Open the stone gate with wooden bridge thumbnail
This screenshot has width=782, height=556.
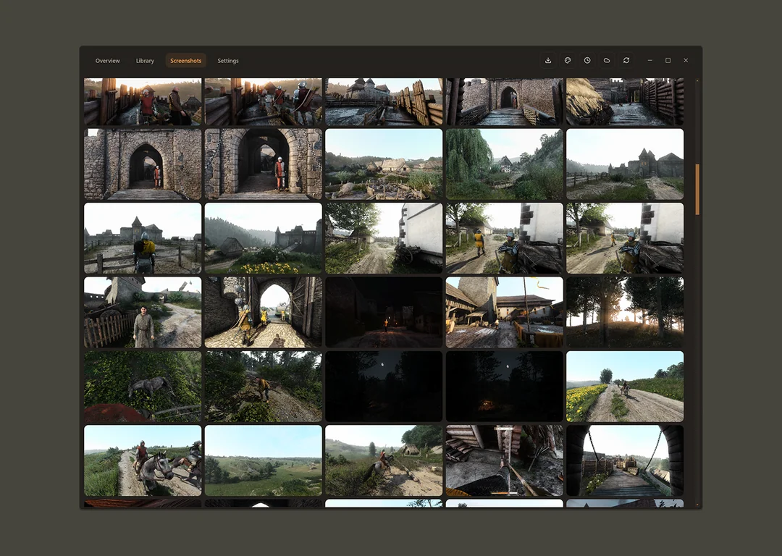(505, 102)
